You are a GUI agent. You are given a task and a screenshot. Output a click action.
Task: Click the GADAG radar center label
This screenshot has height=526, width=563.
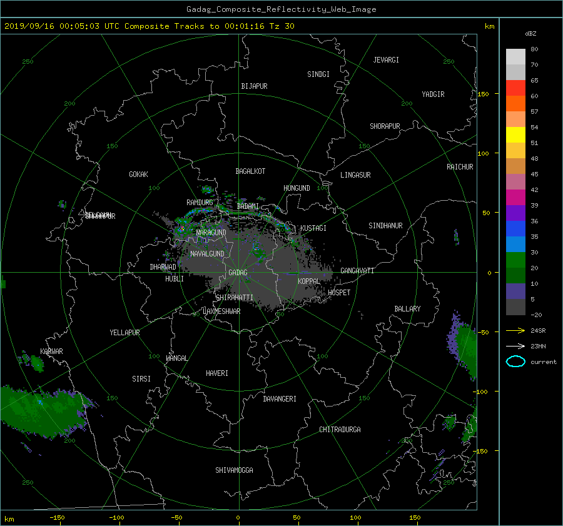tap(238, 273)
